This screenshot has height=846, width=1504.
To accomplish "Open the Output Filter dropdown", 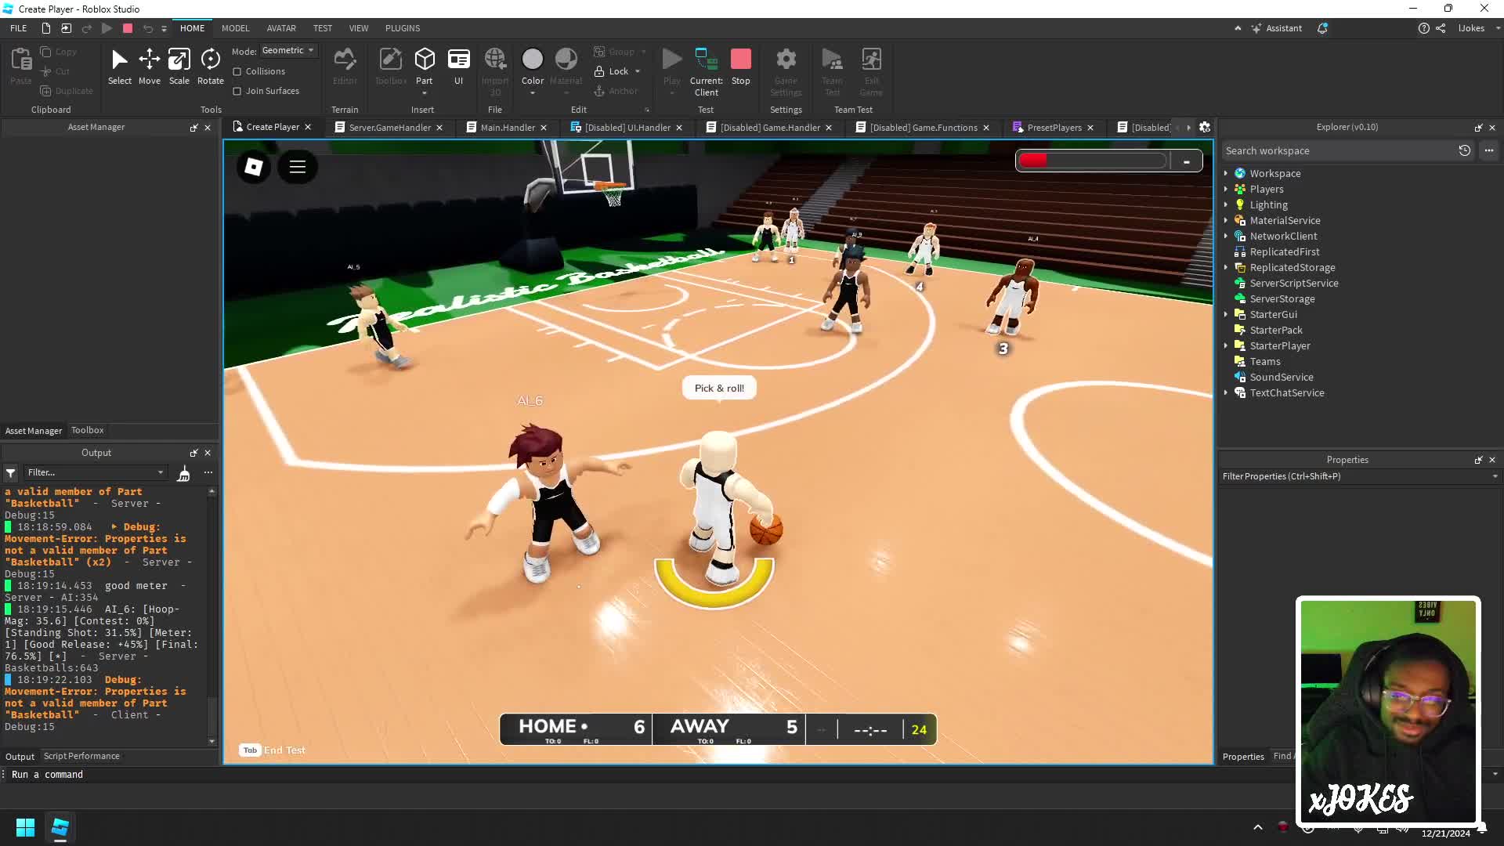I will pyautogui.click(x=95, y=472).
